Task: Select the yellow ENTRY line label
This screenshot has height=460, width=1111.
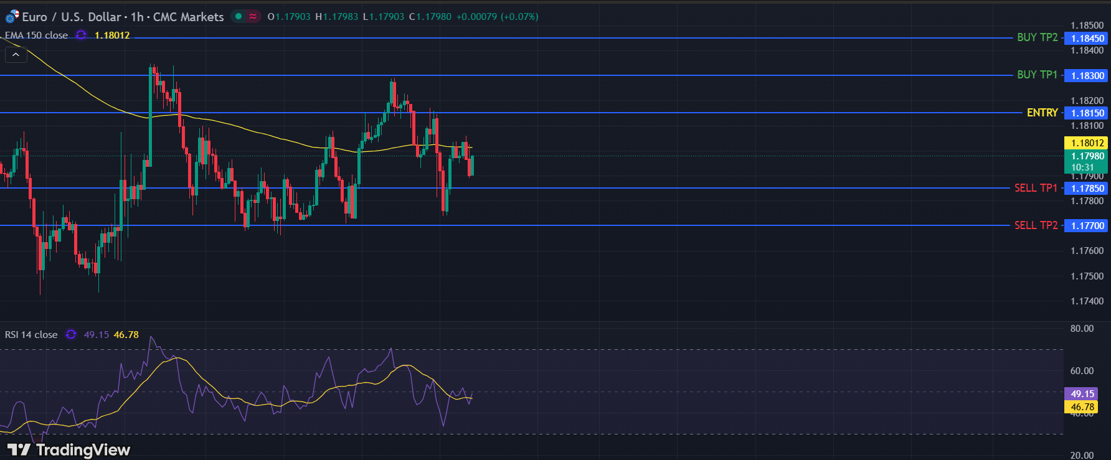Action: (1042, 113)
